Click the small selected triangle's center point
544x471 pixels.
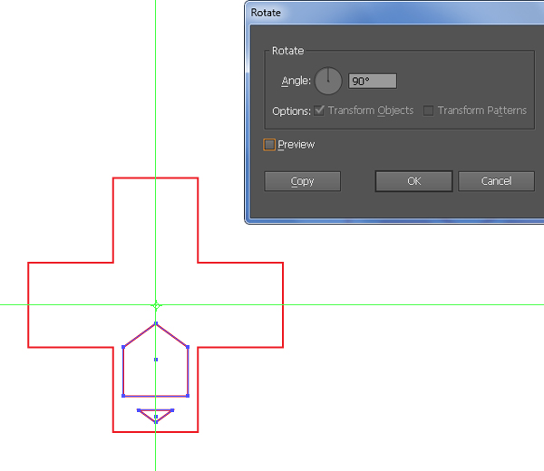156,417
